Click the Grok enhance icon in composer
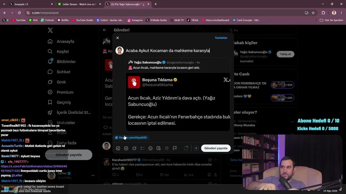This screenshot has height=194, width=346. 134,148
